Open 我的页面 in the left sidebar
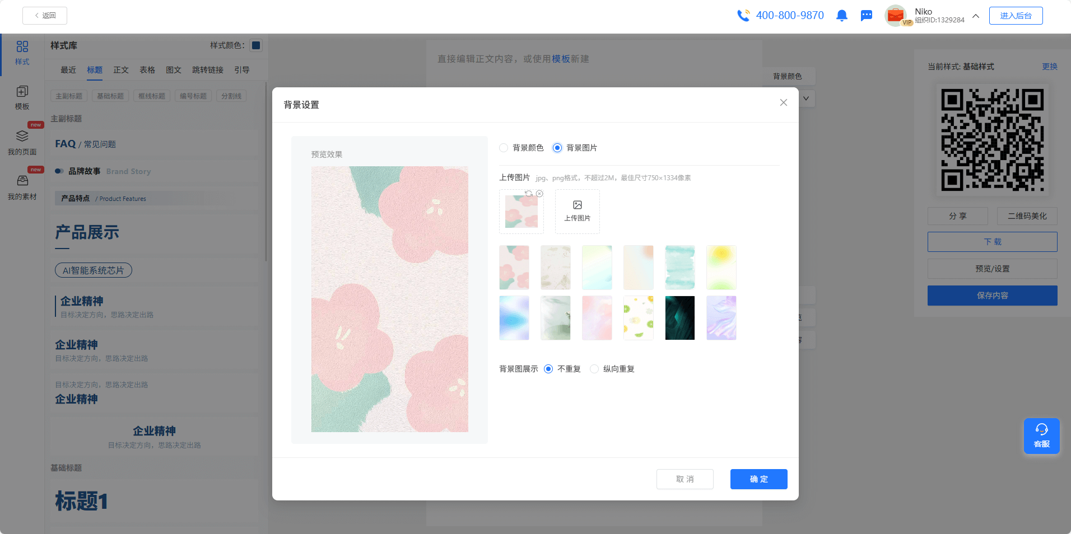 click(x=22, y=142)
